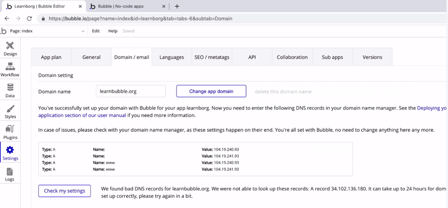Reload the page with refresh icon
448x208 pixels.
pyautogui.click(x=29, y=18)
